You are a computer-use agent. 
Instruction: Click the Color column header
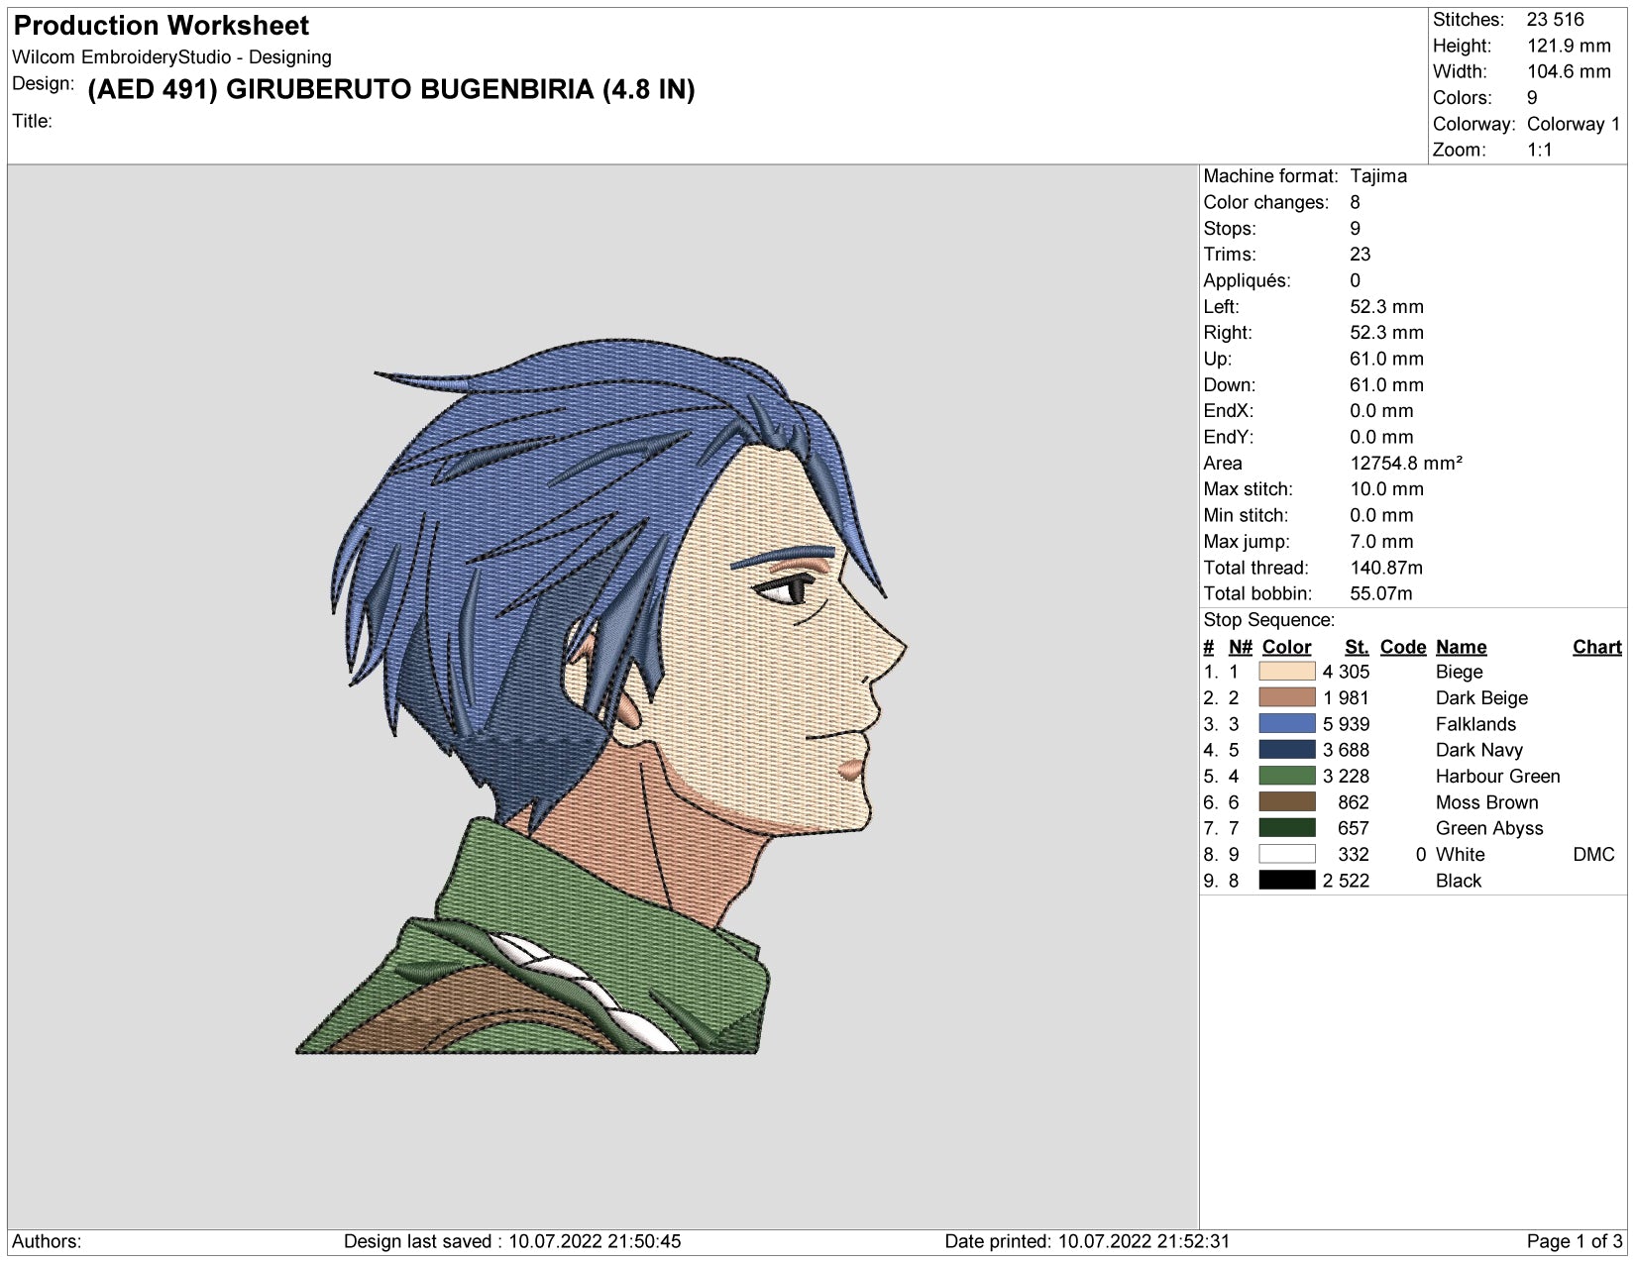point(1286,647)
